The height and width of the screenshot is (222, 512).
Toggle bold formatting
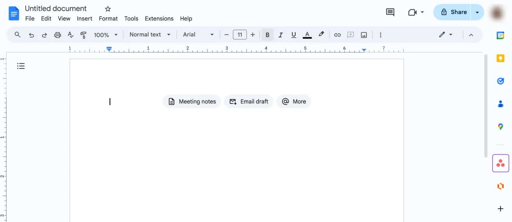(267, 35)
